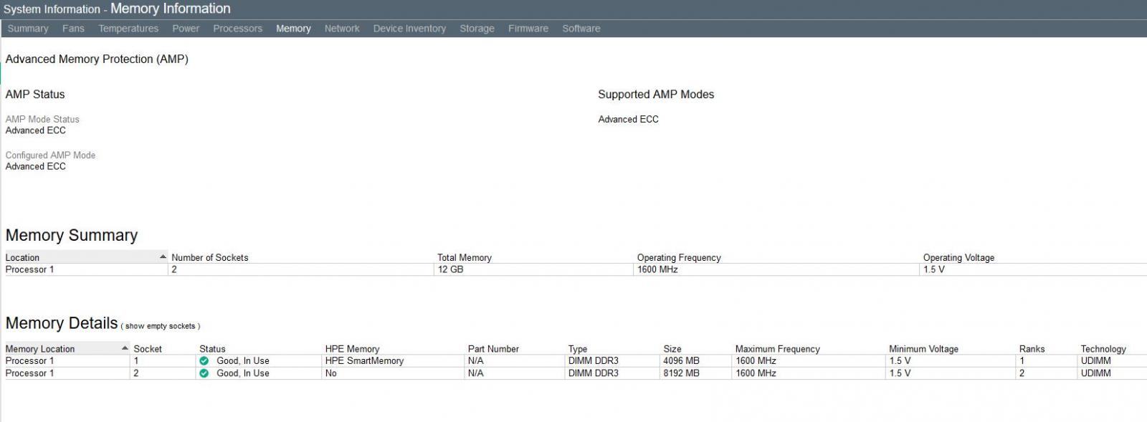Select UDIMM technology in socket 2 row
Image resolution: width=1147 pixels, height=422 pixels.
(x=1095, y=373)
